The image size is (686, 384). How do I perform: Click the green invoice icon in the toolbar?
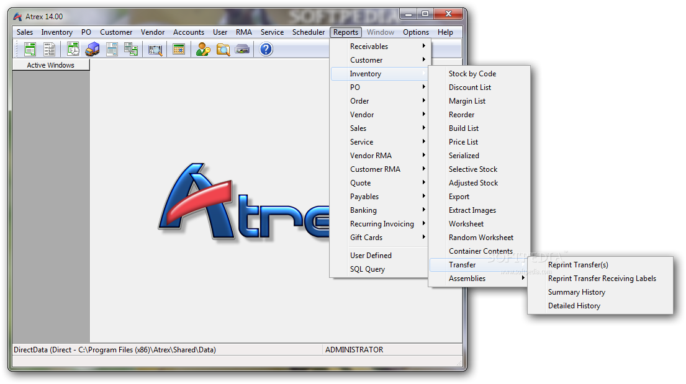coord(30,49)
